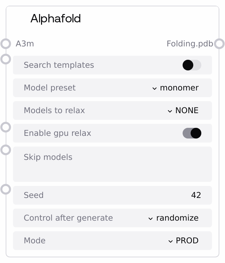Click the Search templates row label
Image resolution: width=225 pixels, height=263 pixels.
(x=59, y=65)
